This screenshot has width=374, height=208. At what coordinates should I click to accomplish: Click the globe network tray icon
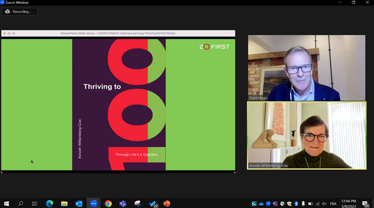pyautogui.click(x=282, y=204)
